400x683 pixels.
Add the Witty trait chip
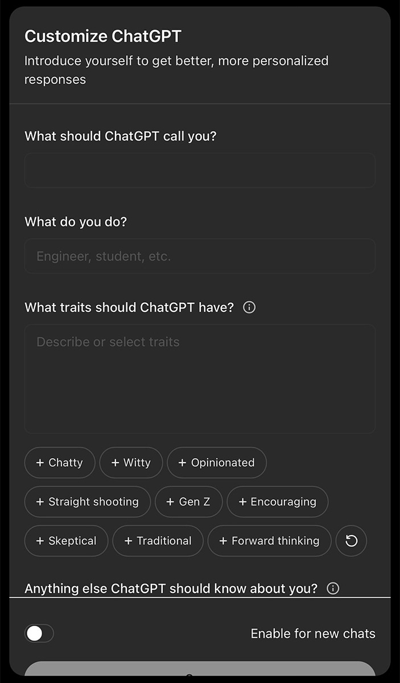[x=131, y=463]
